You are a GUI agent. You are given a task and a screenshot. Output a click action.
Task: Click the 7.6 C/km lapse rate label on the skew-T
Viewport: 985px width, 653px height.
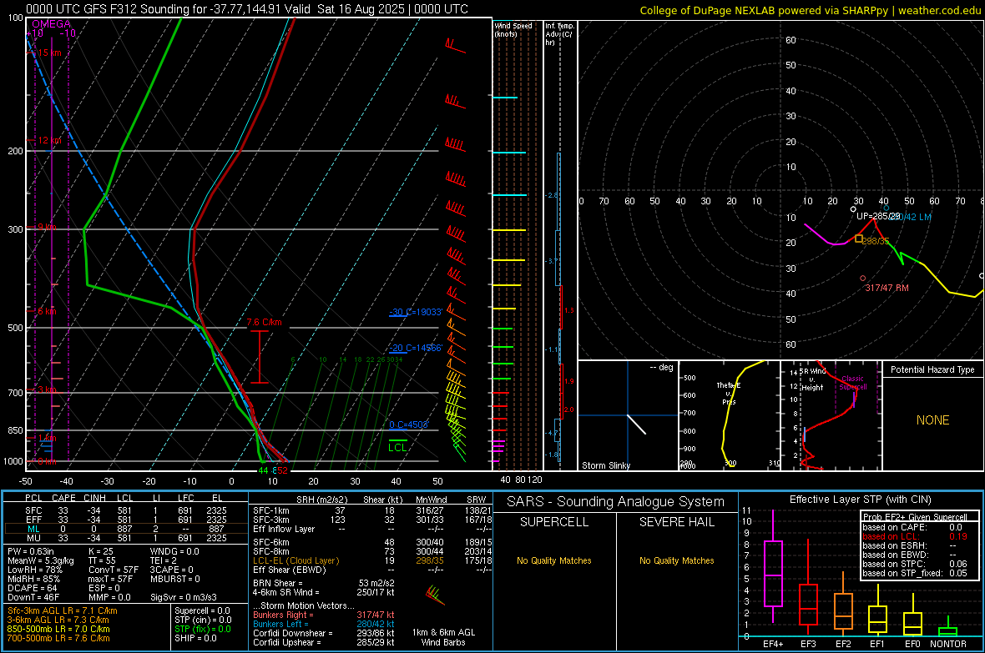(x=264, y=322)
